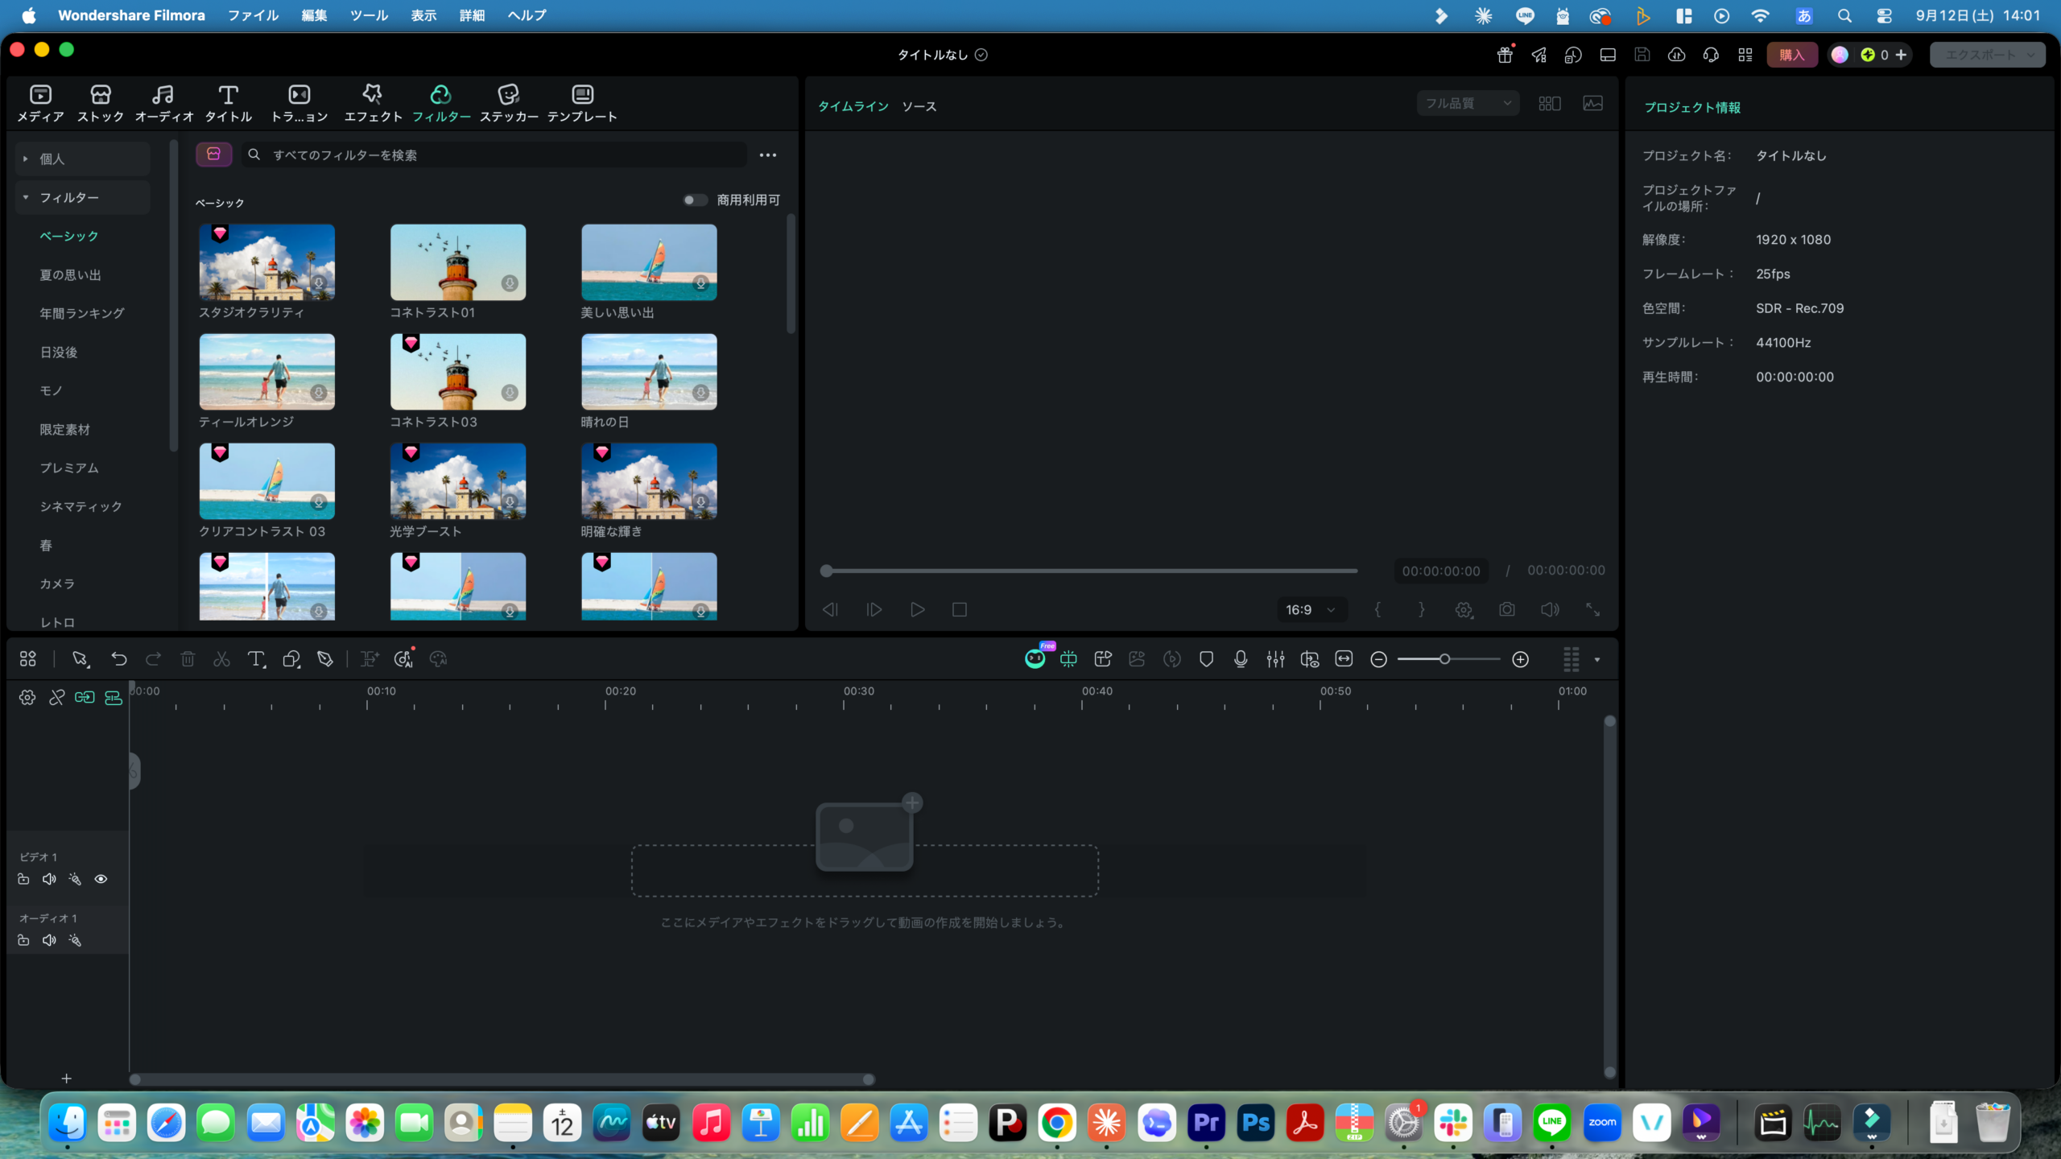Open the ストック stock tab

click(101, 103)
